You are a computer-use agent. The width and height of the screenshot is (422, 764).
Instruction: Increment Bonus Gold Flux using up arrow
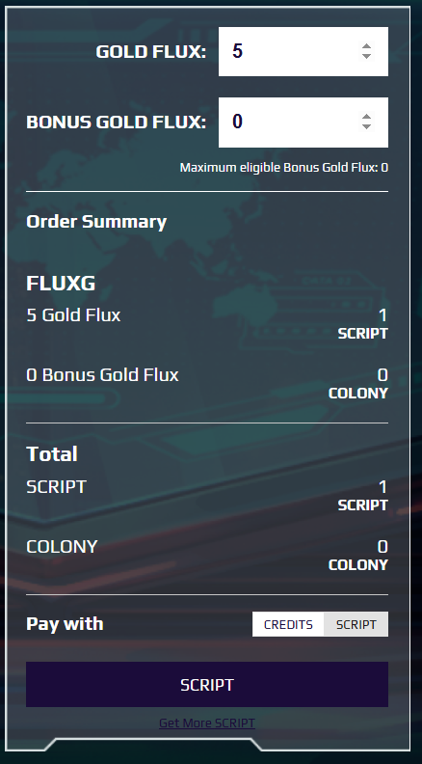tap(366, 117)
